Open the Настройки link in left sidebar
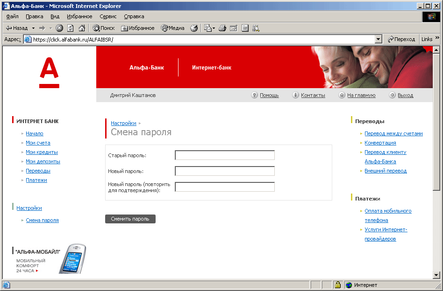443x291 pixels. 29,208
